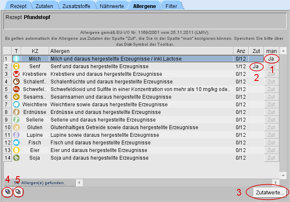Open the Filter tab

point(171,6)
